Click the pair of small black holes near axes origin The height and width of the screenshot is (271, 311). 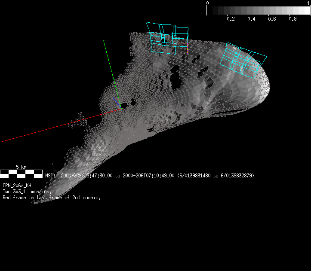128,104
